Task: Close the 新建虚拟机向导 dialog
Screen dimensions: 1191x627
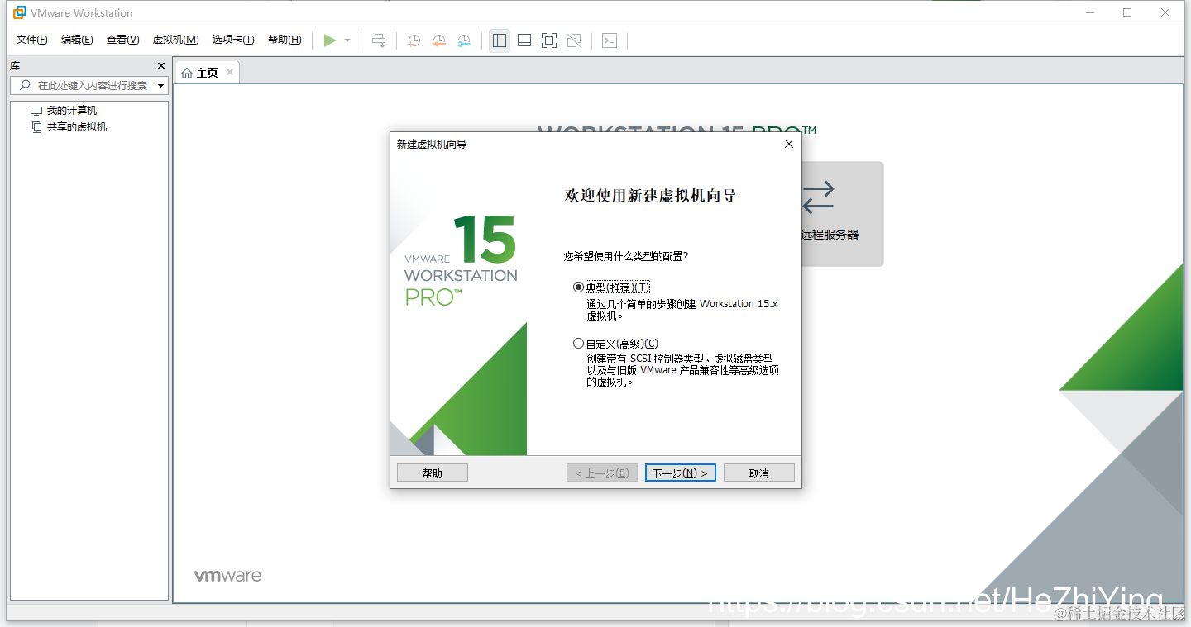Action: [x=788, y=144]
